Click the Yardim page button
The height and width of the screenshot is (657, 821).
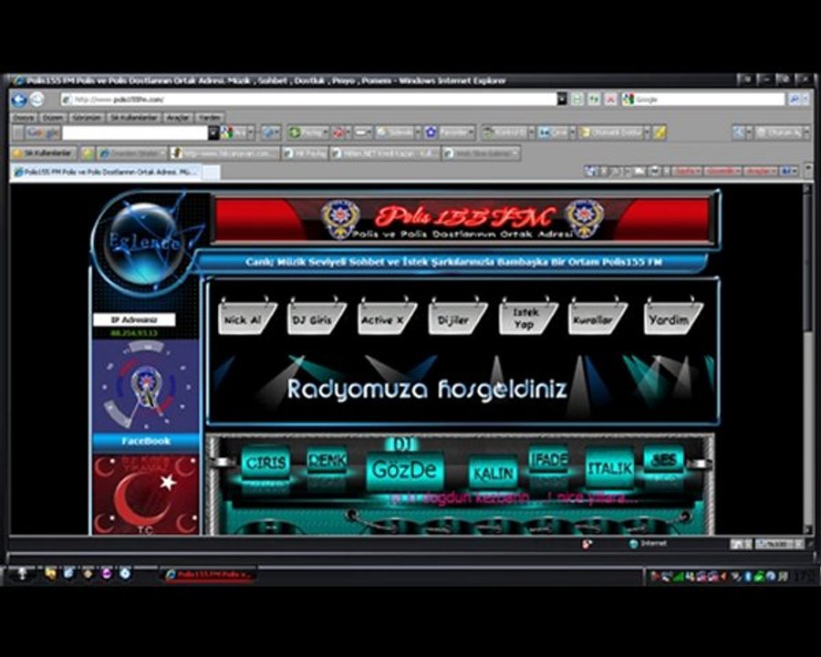pos(672,317)
